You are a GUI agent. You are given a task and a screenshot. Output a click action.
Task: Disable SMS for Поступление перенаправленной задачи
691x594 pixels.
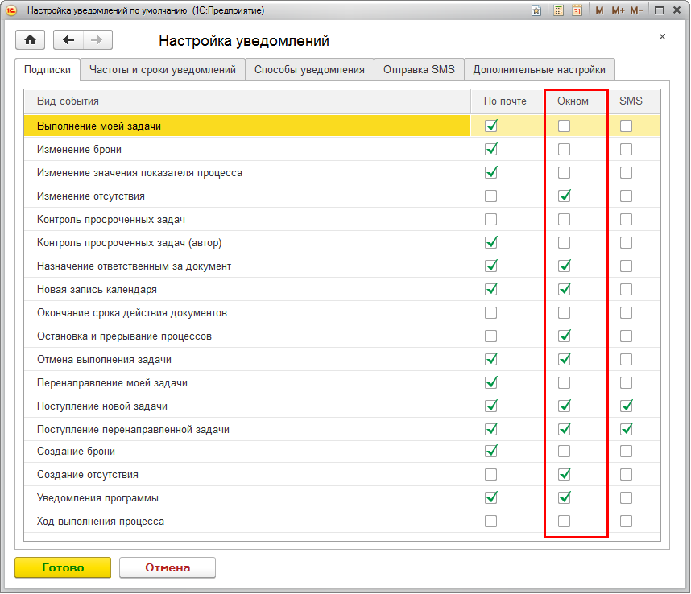pyautogui.click(x=626, y=429)
